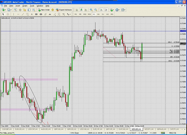Select the Ellipse shape tool
Viewport: 187px width, 135px height.
click(x=41, y=14)
